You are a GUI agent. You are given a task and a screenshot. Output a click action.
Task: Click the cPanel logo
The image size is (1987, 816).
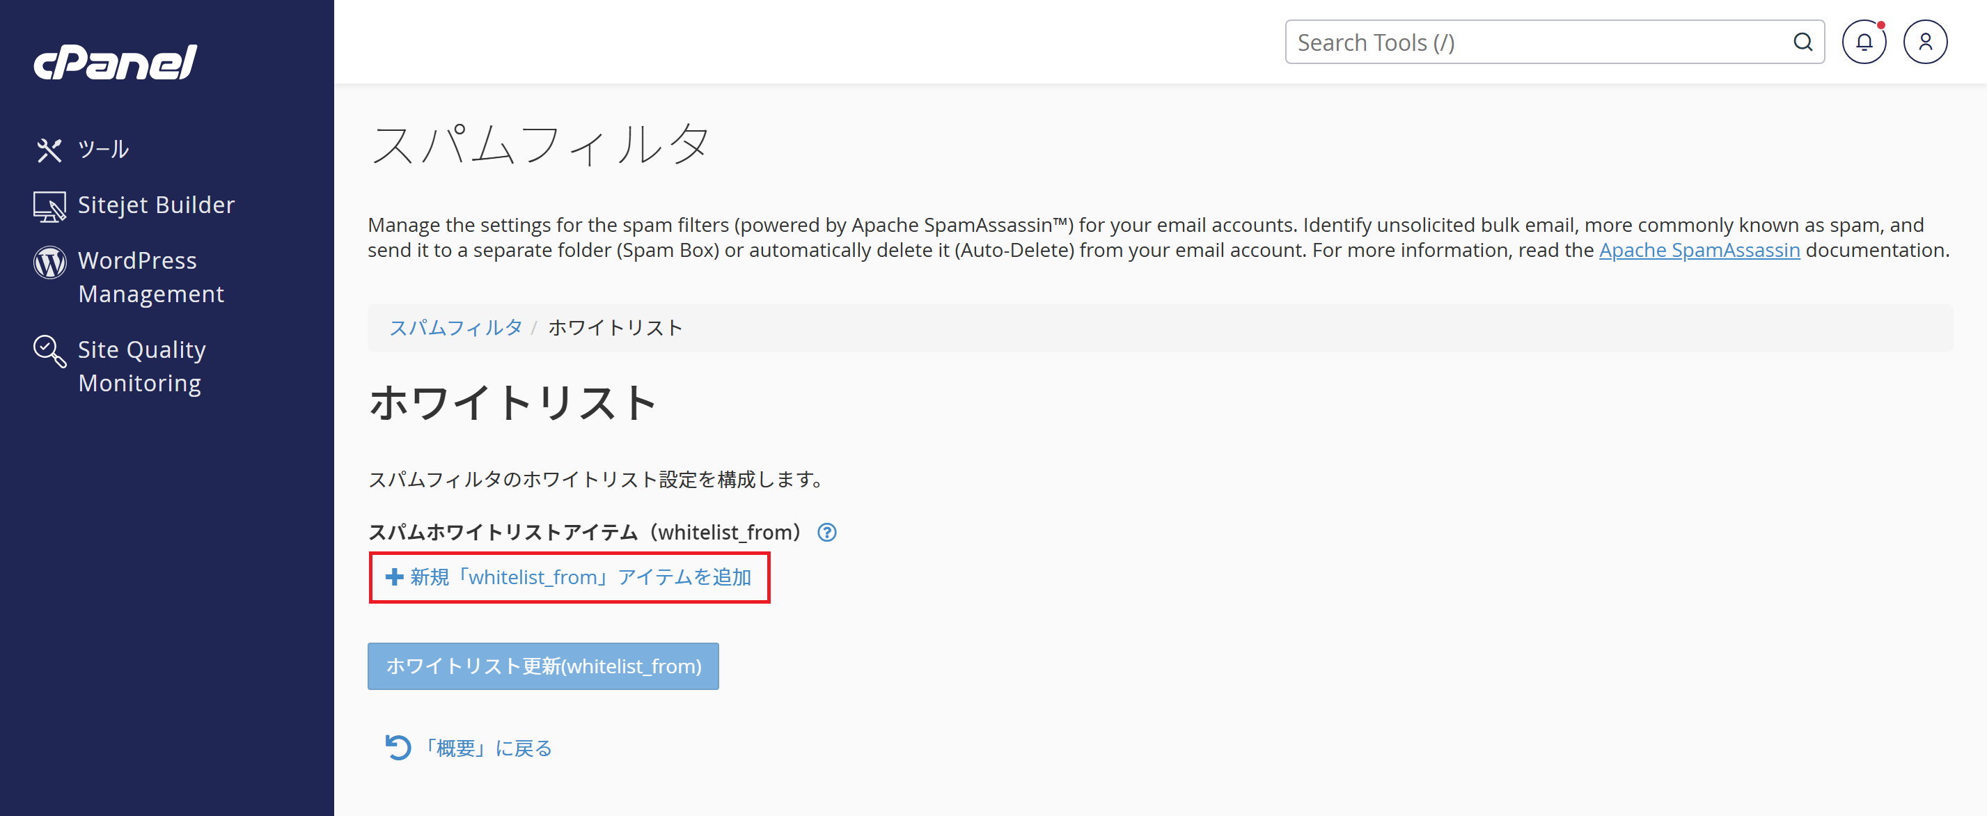point(116,62)
